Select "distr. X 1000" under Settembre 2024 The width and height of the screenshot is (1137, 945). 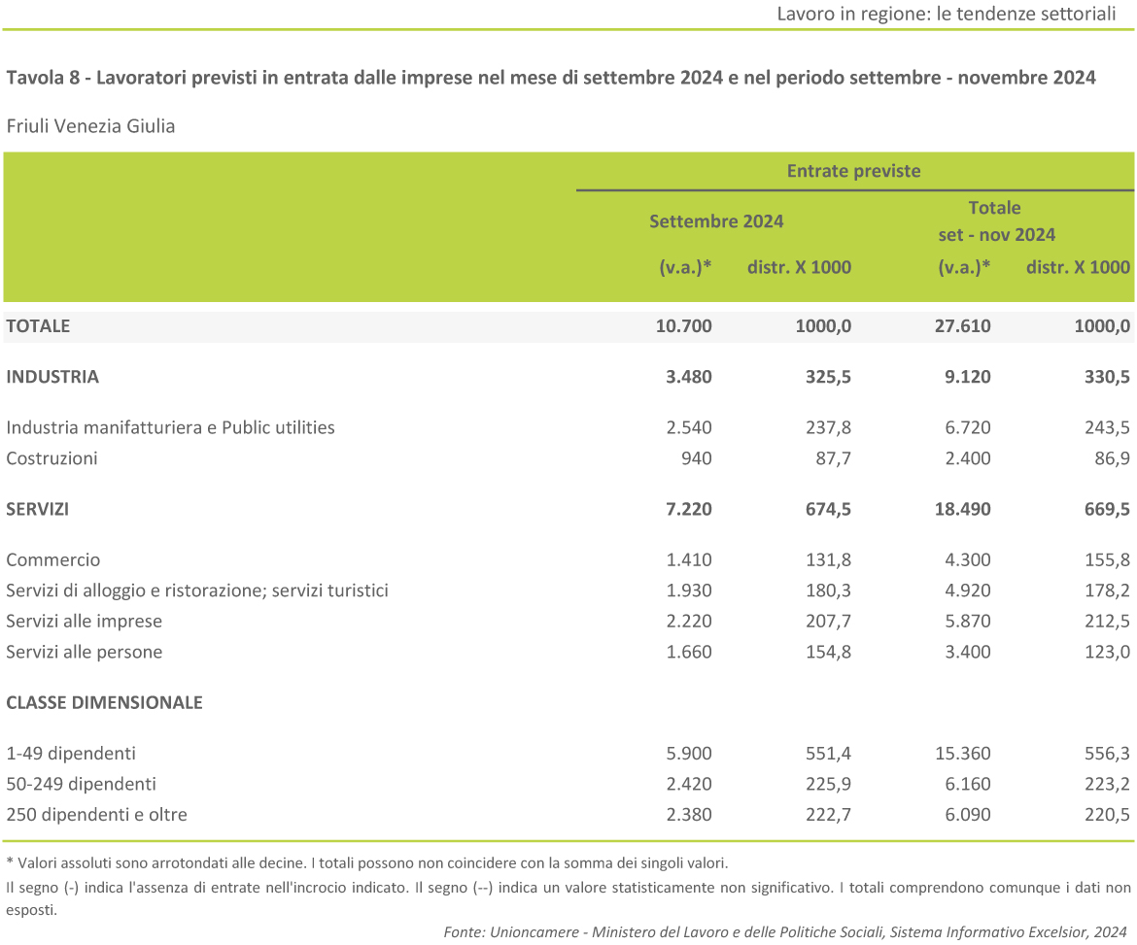click(x=799, y=267)
